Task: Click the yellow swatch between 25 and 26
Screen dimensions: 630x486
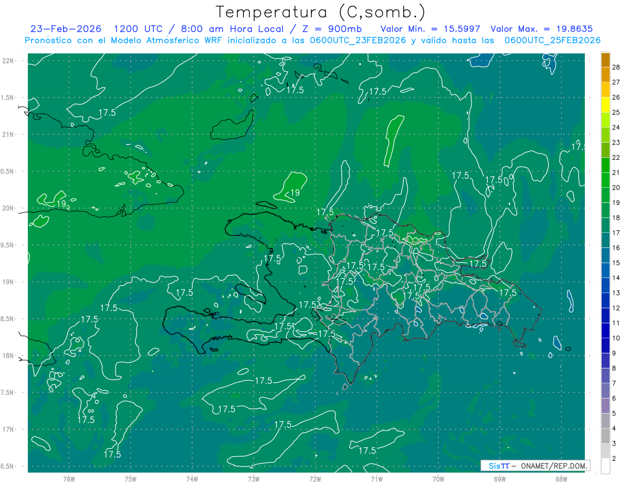Action: tap(605, 105)
